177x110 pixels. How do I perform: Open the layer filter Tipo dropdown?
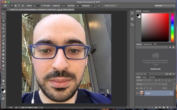point(144,80)
